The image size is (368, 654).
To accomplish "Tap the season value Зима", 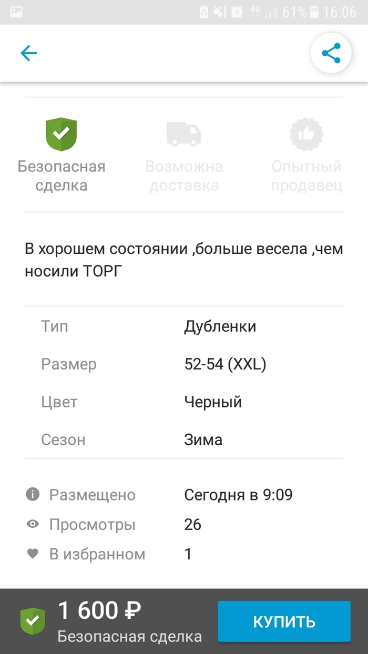I will [203, 440].
